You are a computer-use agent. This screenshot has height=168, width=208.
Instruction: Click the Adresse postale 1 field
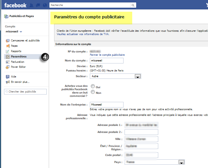[141, 125]
